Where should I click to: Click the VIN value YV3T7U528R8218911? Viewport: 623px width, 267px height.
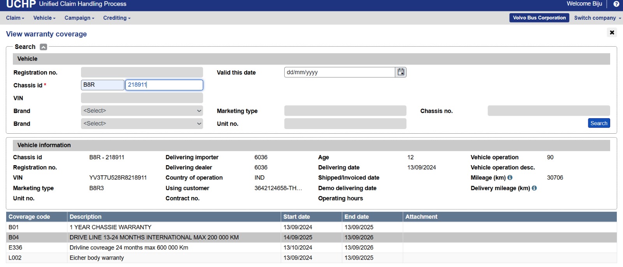point(118,178)
